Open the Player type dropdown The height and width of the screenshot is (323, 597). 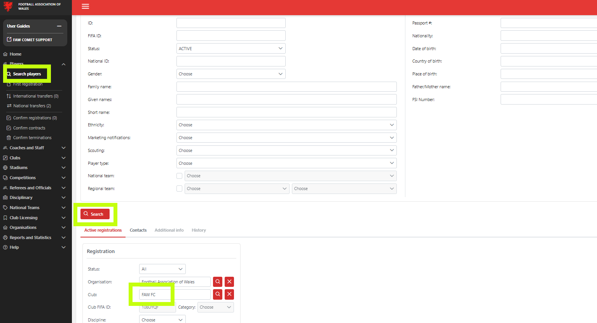(x=286, y=163)
